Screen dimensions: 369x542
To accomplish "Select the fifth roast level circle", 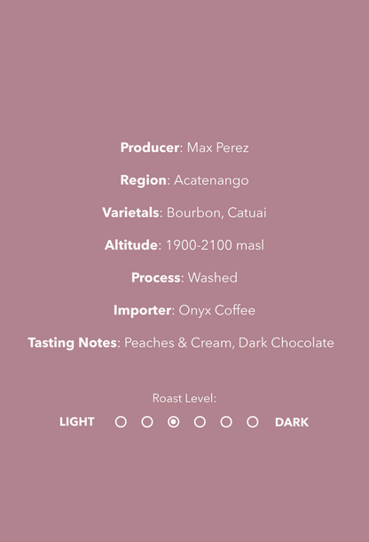I will click(x=226, y=422).
